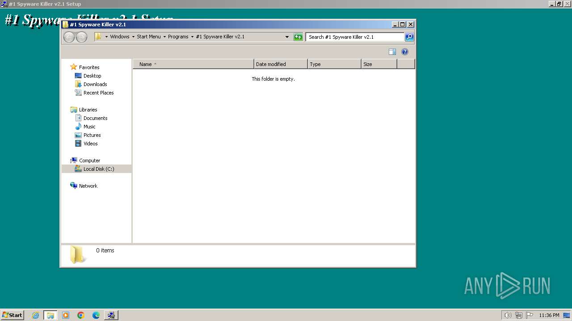Click the Favorites star icon

click(74, 67)
